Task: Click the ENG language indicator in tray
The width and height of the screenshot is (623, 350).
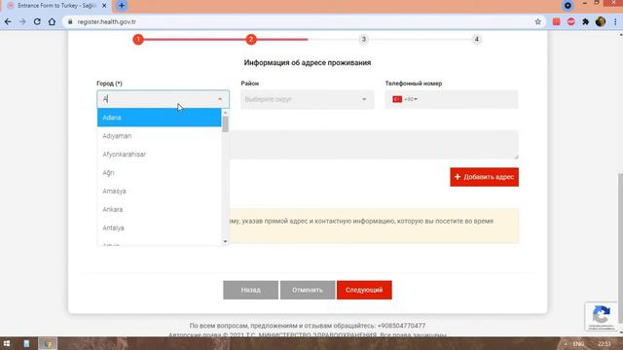Action: click(578, 343)
